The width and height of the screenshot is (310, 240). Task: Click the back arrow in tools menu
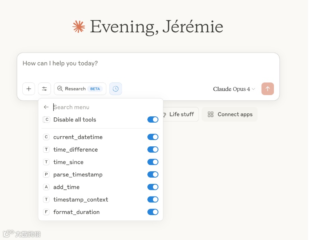(x=46, y=107)
